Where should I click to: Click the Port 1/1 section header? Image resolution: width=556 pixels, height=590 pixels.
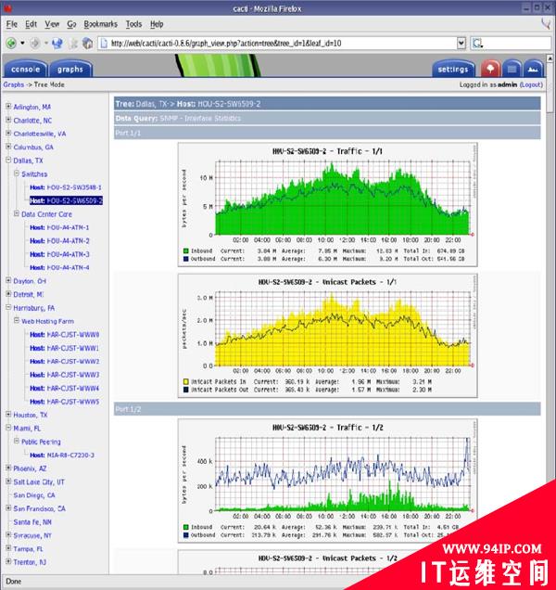[327, 133]
